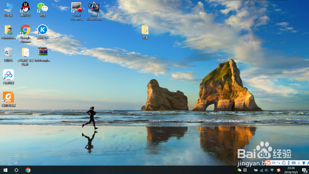The image size is (309, 174).
Task: Open the volume speaker tray icon
Action: 267,170
